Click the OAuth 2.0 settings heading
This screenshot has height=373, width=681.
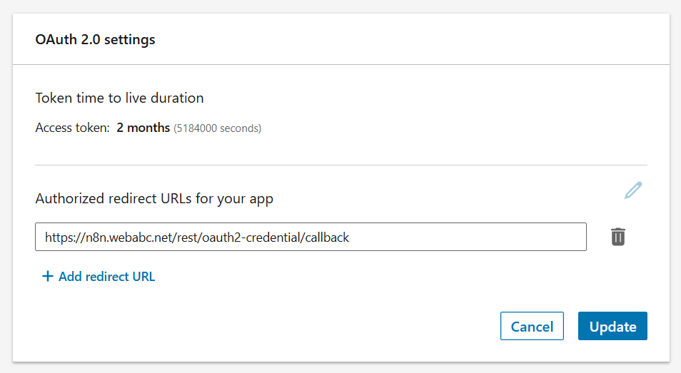coord(95,39)
